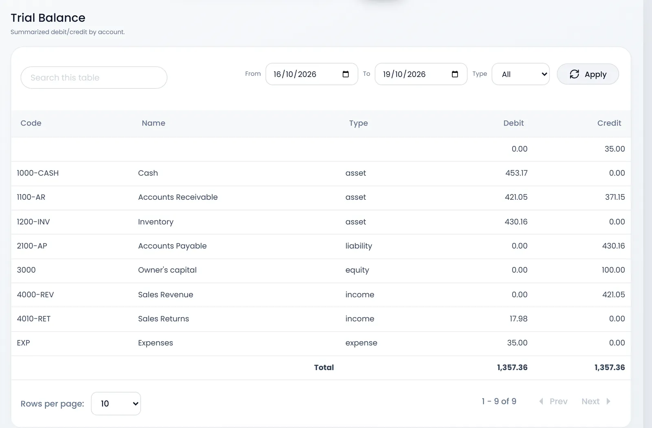Click the Sales Returns name
The width and height of the screenshot is (652, 428).
tap(163, 319)
